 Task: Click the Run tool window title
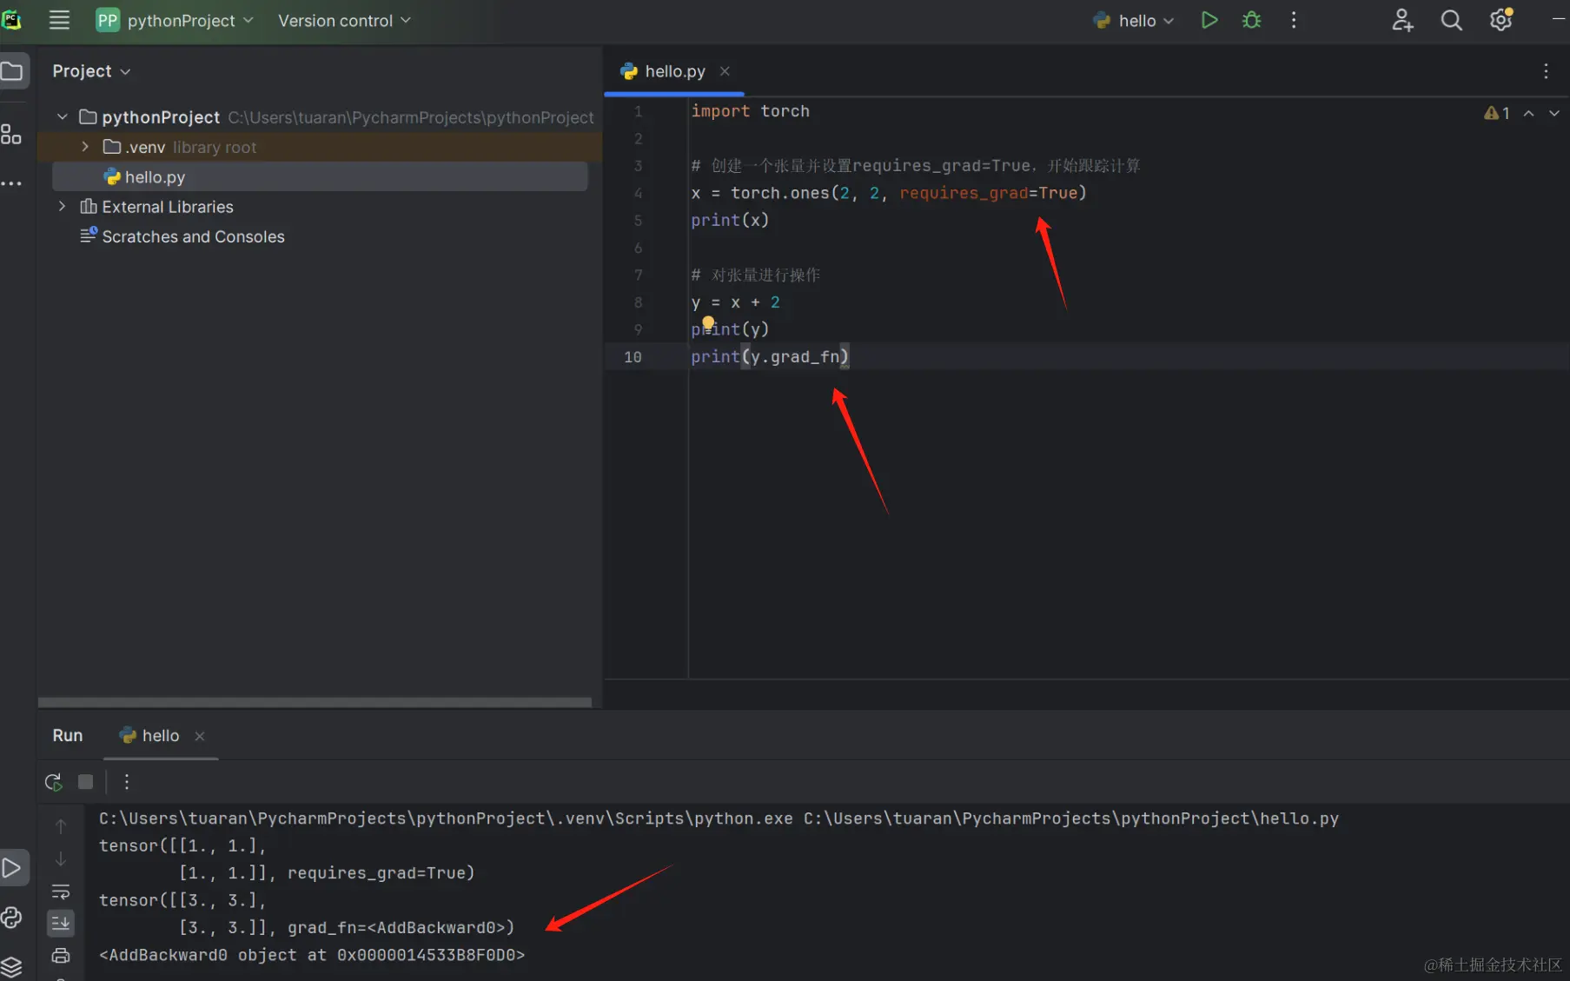[x=68, y=736]
